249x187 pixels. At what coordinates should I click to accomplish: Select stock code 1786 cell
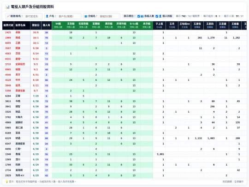8,165
